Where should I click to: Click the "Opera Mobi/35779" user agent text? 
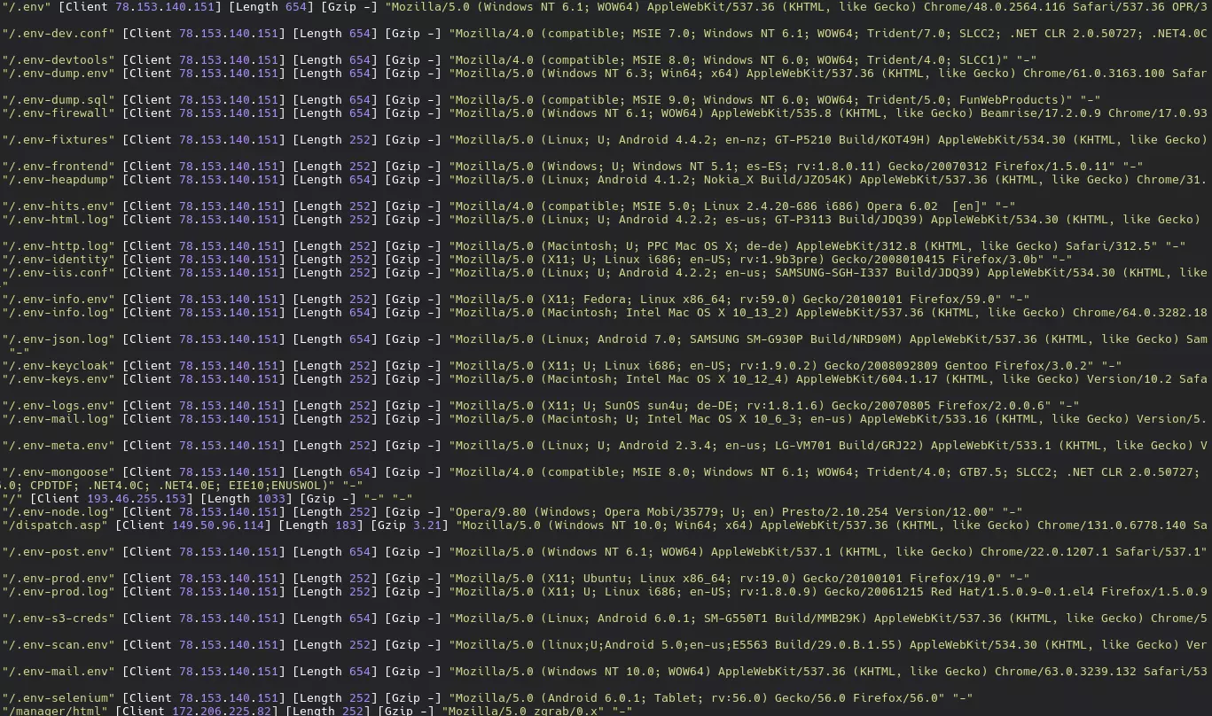click(x=661, y=512)
